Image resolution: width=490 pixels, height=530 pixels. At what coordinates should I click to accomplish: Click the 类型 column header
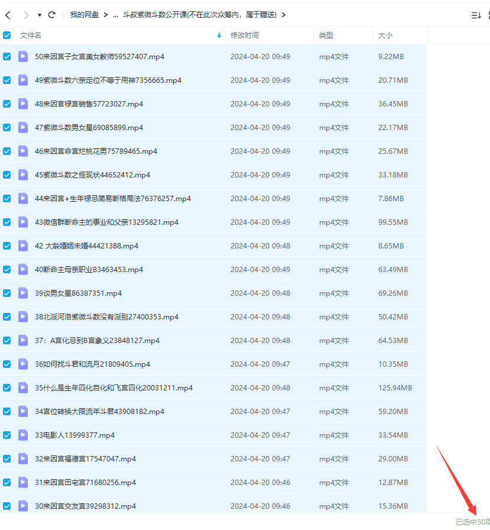coord(326,35)
